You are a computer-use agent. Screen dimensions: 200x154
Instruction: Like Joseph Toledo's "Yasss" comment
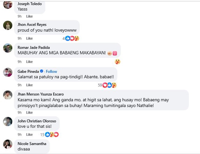29,16
